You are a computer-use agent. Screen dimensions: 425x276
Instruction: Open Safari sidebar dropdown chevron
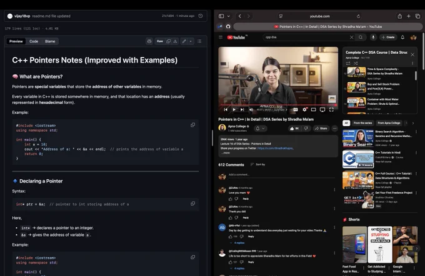[x=229, y=16]
